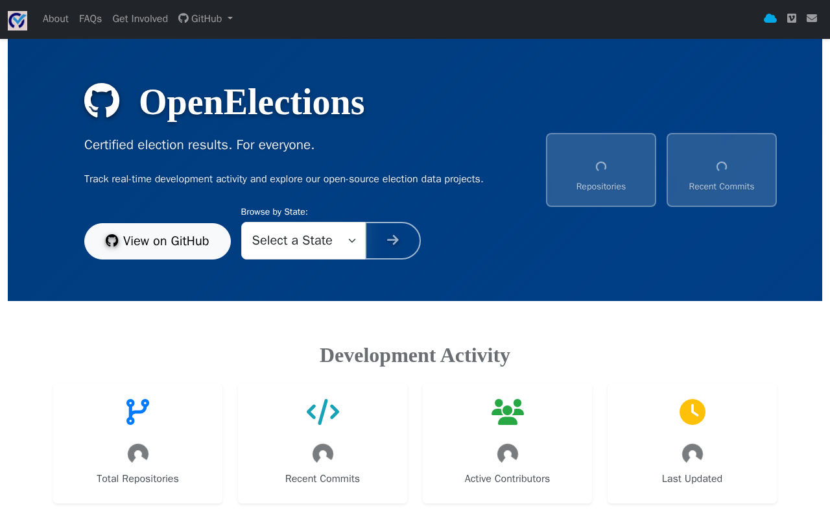Open the Vimeo icon link
The height and width of the screenshot is (519, 830).
[x=792, y=18]
